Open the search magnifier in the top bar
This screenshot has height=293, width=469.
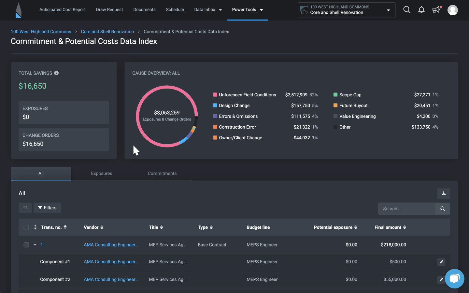coord(407,10)
